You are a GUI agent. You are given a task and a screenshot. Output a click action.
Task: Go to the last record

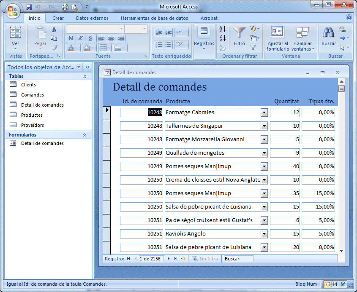click(175, 259)
